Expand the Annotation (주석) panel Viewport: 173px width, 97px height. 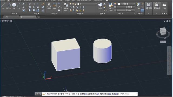tap(54, 13)
